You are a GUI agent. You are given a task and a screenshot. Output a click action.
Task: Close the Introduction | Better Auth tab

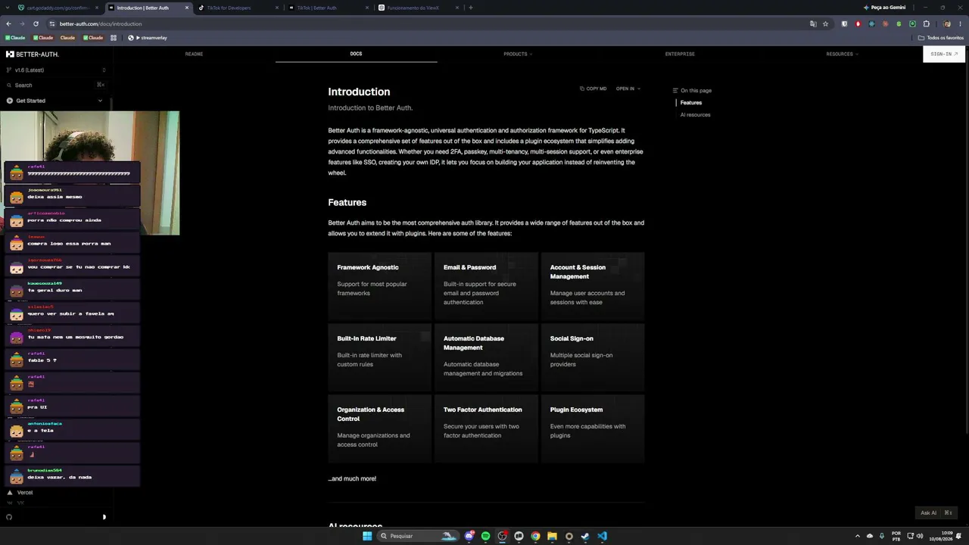(x=187, y=8)
